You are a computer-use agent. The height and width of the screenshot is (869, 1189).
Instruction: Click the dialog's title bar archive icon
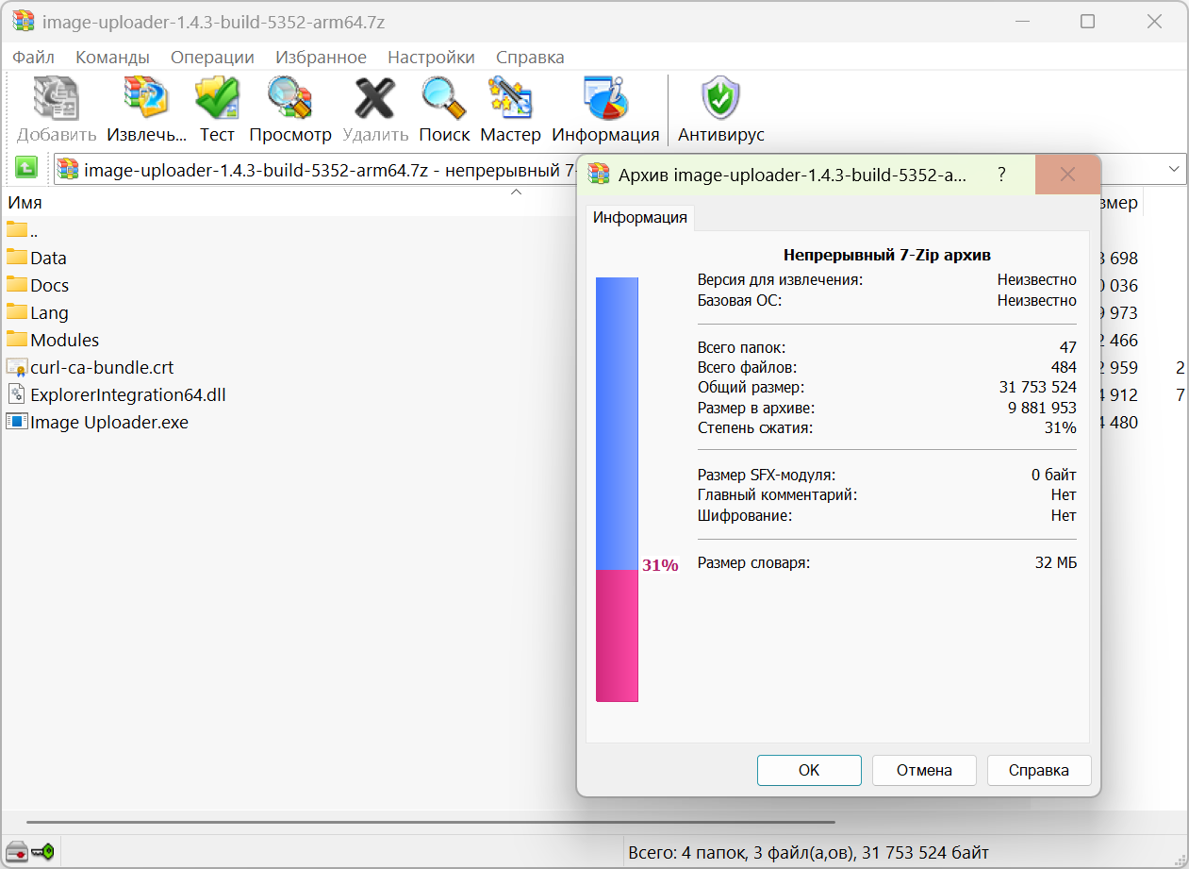[599, 175]
